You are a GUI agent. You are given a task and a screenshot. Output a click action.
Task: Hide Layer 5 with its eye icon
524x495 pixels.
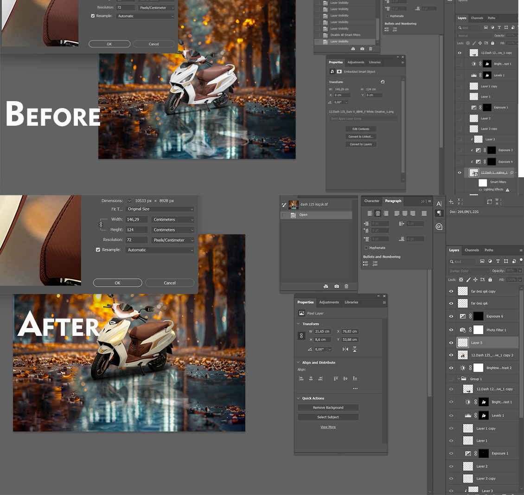tap(451, 342)
